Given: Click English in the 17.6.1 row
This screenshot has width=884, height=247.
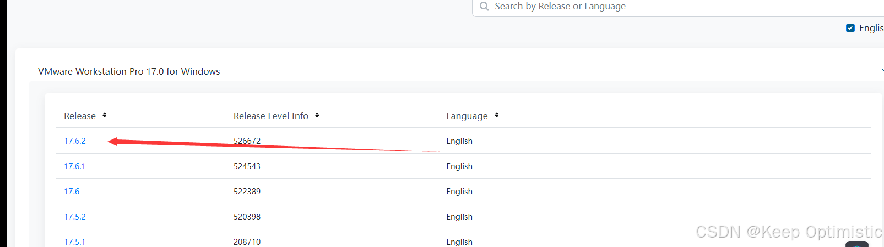Looking at the screenshot, I should (459, 166).
